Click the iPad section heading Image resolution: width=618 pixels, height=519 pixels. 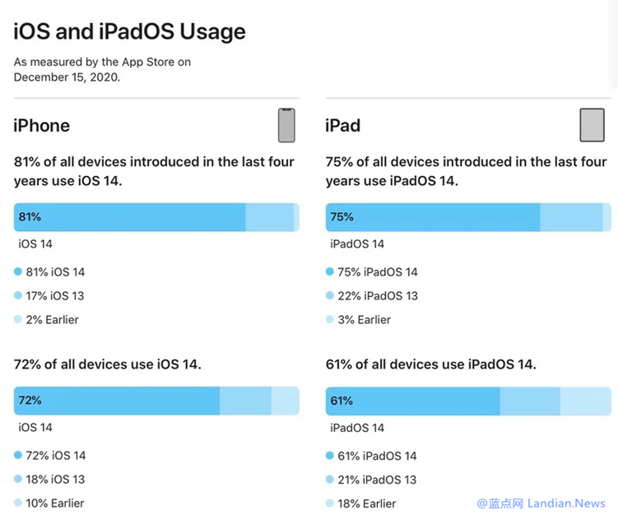click(343, 125)
